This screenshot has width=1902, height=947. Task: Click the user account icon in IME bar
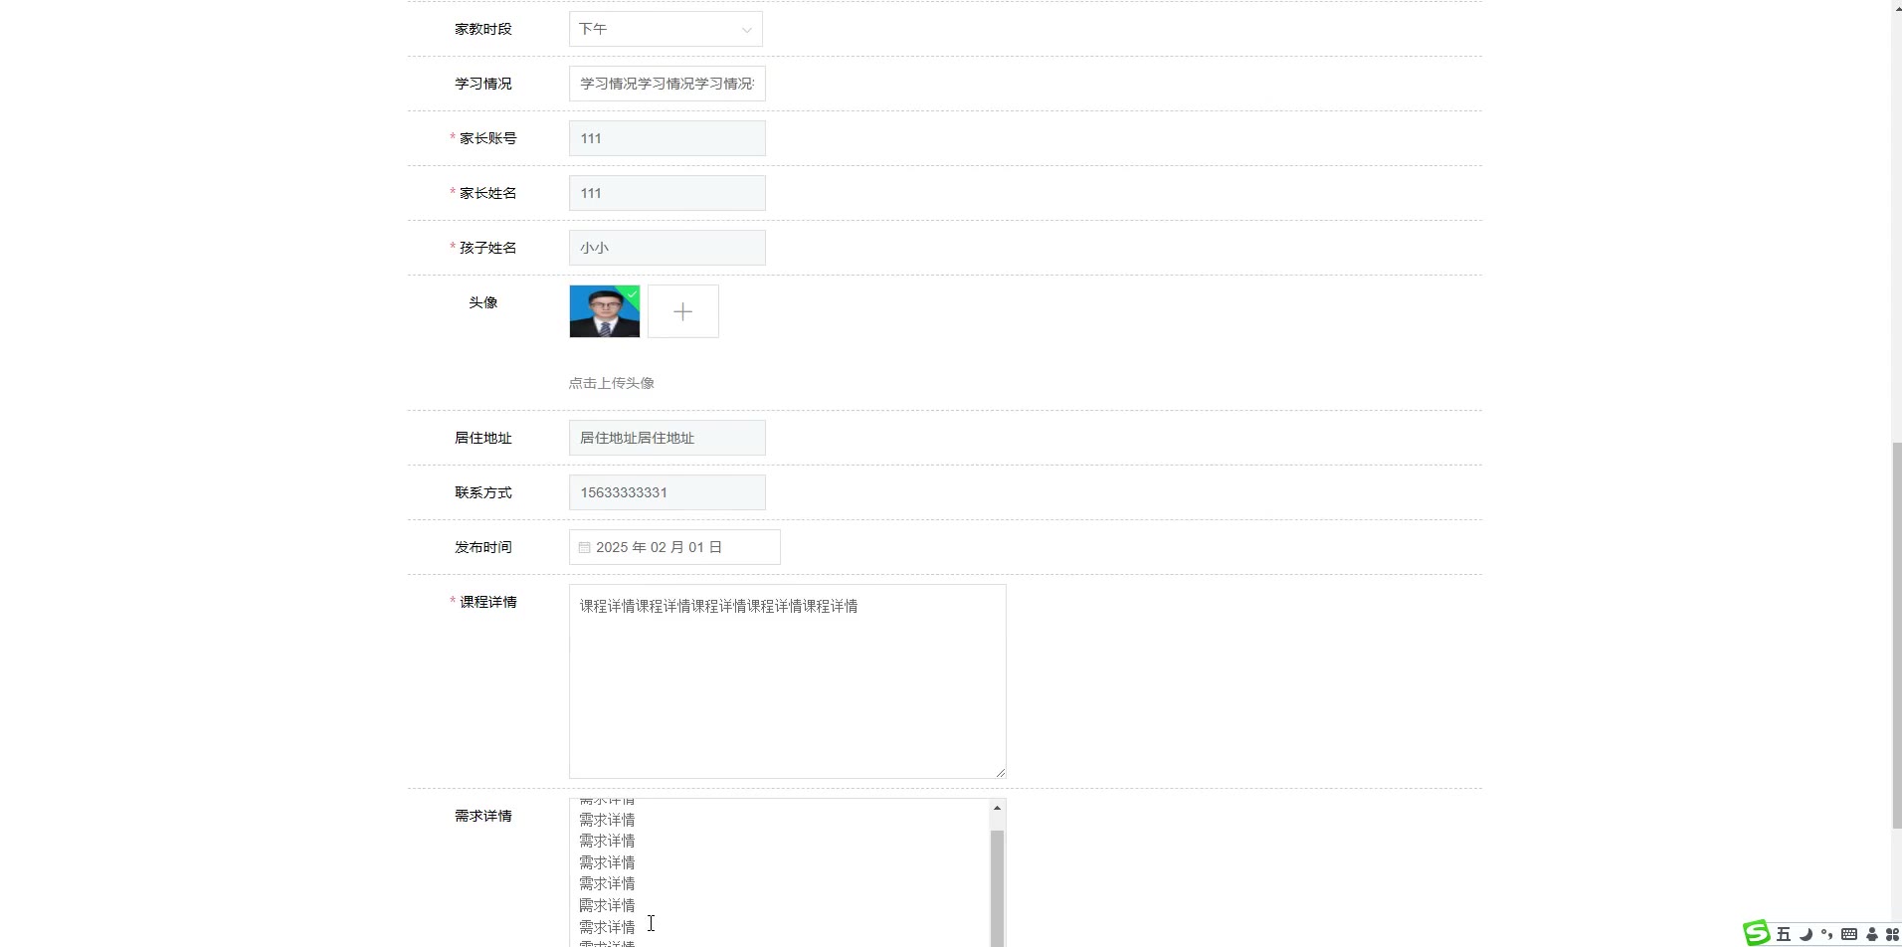point(1872,934)
